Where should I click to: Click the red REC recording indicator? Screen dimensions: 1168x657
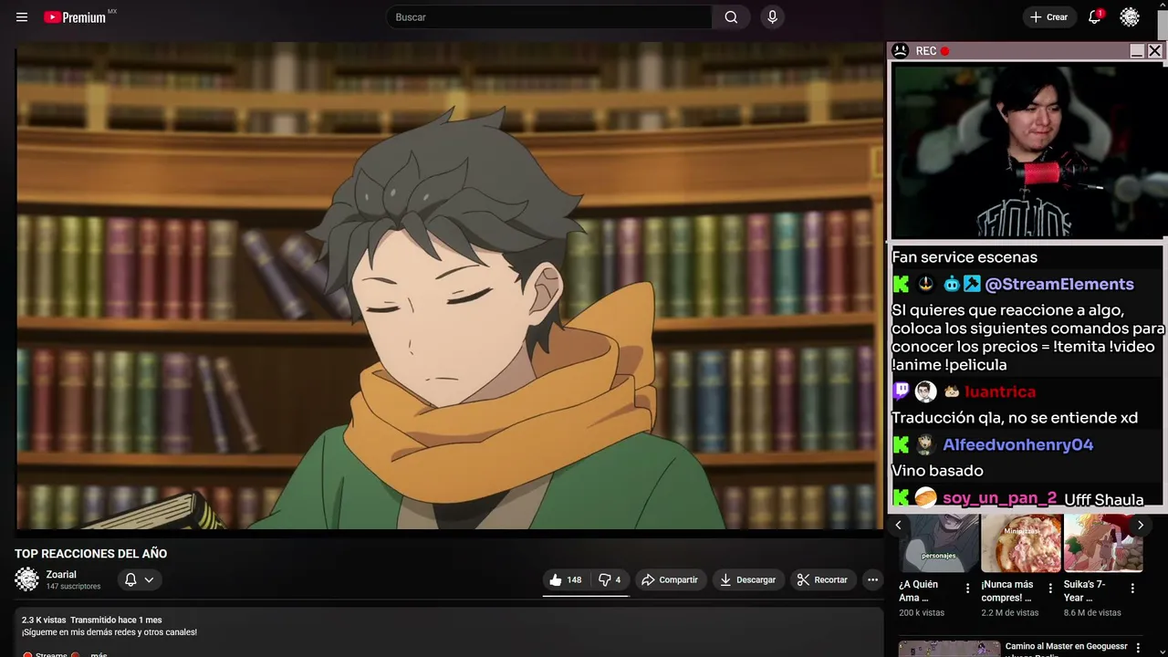(945, 51)
